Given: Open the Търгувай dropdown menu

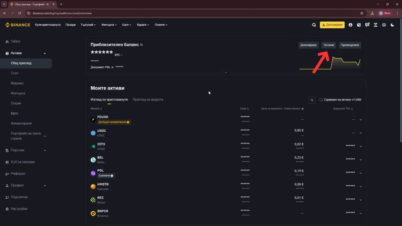Looking at the screenshot, I should pyautogui.click(x=88, y=25).
